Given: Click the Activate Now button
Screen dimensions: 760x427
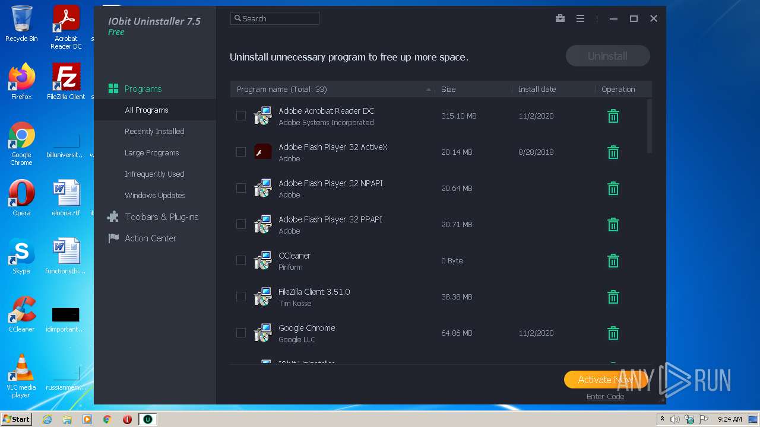Looking at the screenshot, I should coord(605,380).
